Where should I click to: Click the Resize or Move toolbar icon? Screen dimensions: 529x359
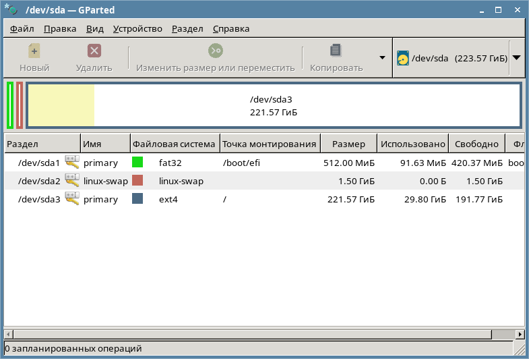[215, 51]
